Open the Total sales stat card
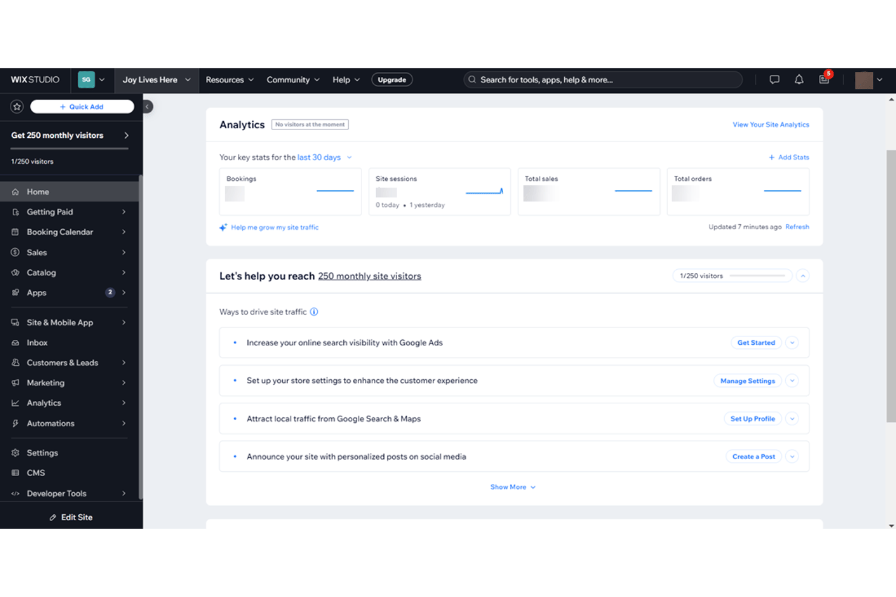This screenshot has height=597, width=896. click(x=589, y=192)
